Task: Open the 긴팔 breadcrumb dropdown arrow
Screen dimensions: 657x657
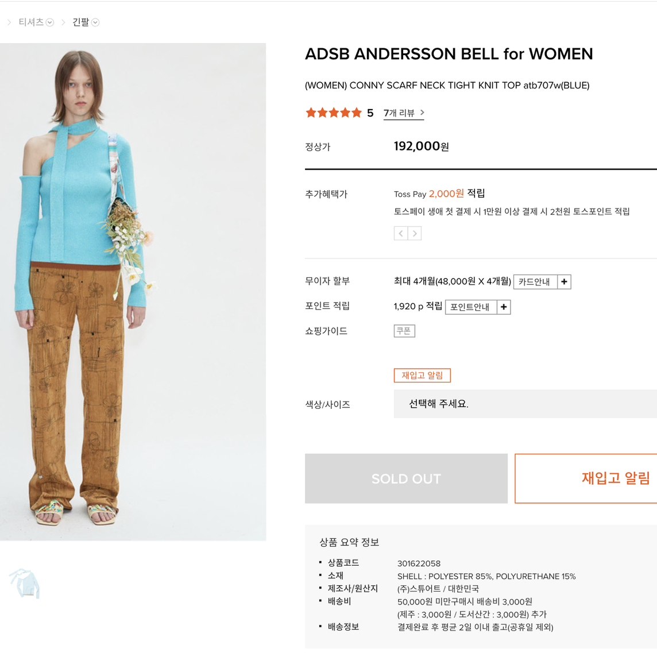Action: tap(95, 22)
